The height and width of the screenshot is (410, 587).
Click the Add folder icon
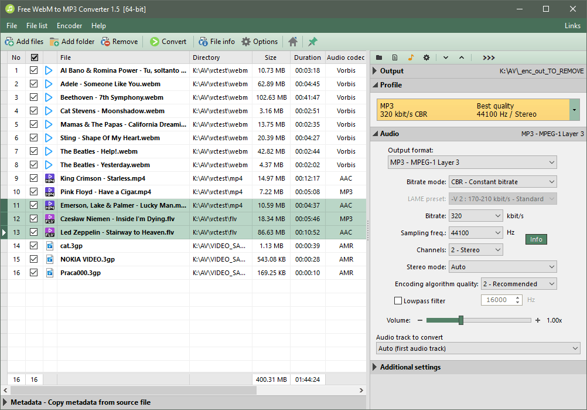pyautogui.click(x=55, y=42)
